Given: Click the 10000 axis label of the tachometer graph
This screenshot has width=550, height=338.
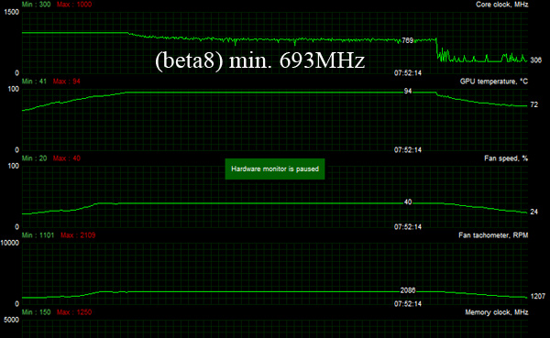Looking at the screenshot, I should [10, 243].
